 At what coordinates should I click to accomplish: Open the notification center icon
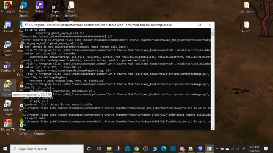click(266, 149)
